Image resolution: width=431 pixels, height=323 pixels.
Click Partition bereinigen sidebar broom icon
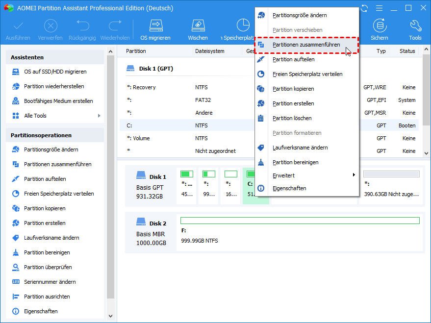click(x=16, y=252)
